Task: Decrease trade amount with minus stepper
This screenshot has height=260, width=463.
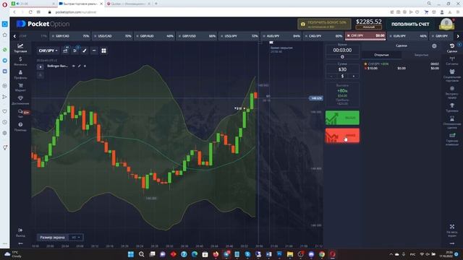Action: click(331, 77)
